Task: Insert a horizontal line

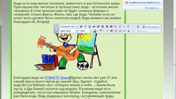Action: pyautogui.click(x=124, y=27)
